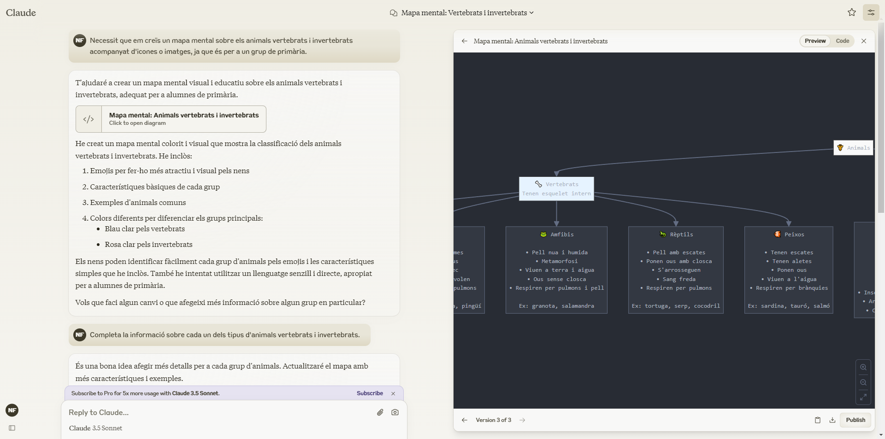Switch artifact view to Preview

click(815, 41)
